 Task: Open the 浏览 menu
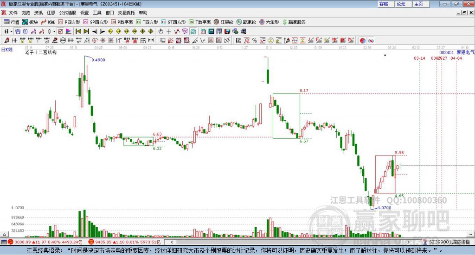pos(26,12)
